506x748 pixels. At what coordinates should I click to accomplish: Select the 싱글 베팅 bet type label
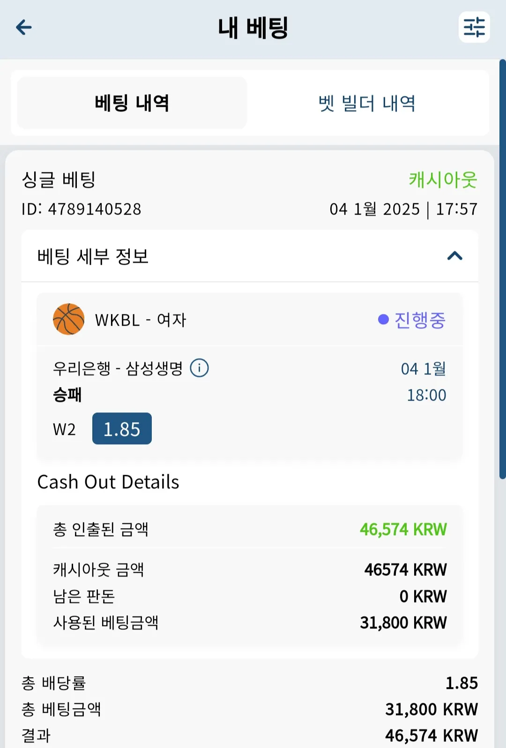coord(59,180)
